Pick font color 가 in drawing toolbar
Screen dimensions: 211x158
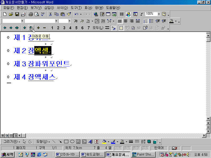pos(122,142)
